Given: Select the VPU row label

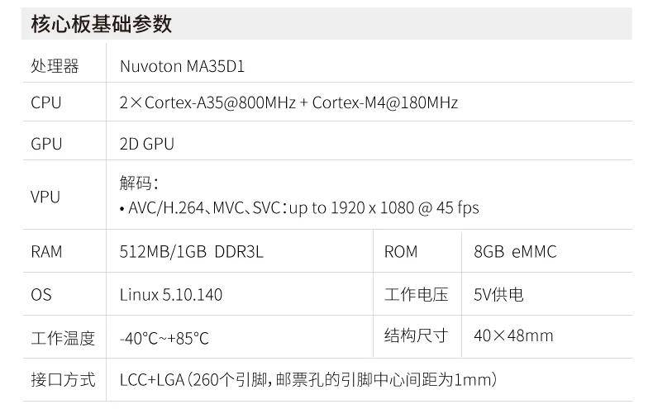Looking at the screenshot, I should coord(45,197).
